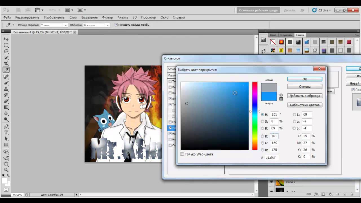This screenshot has height=203, width=361.
Task: Click the 'Без имени-1' document tab
Action: click(x=42, y=32)
